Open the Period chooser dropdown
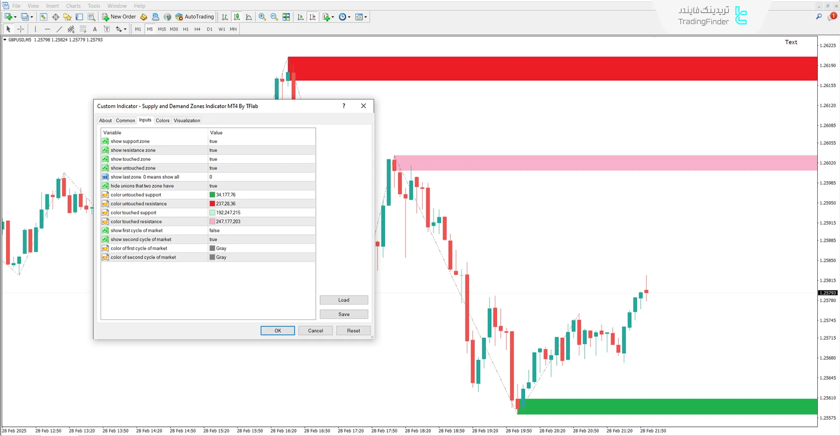Image resolution: width=840 pixels, height=436 pixels. (344, 17)
